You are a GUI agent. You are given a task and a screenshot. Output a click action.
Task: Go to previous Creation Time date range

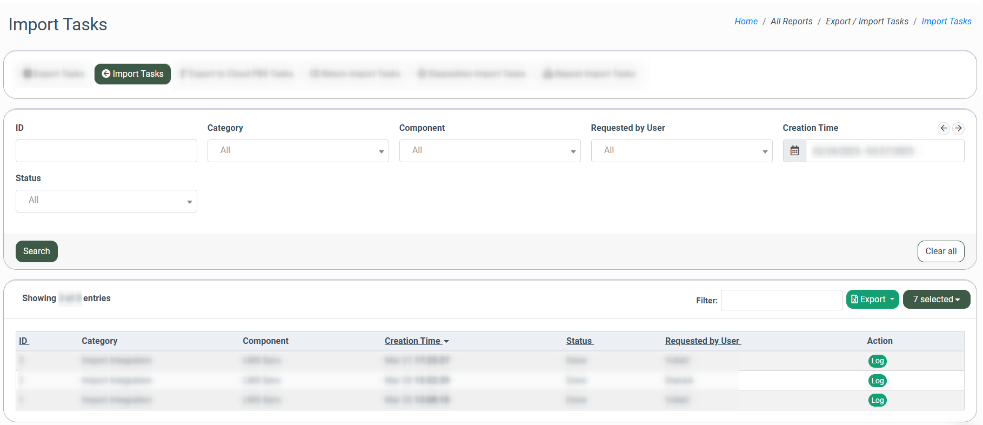pos(944,128)
